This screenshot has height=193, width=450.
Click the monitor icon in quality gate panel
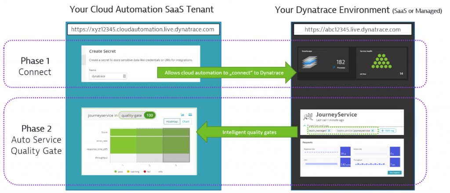tap(189, 114)
